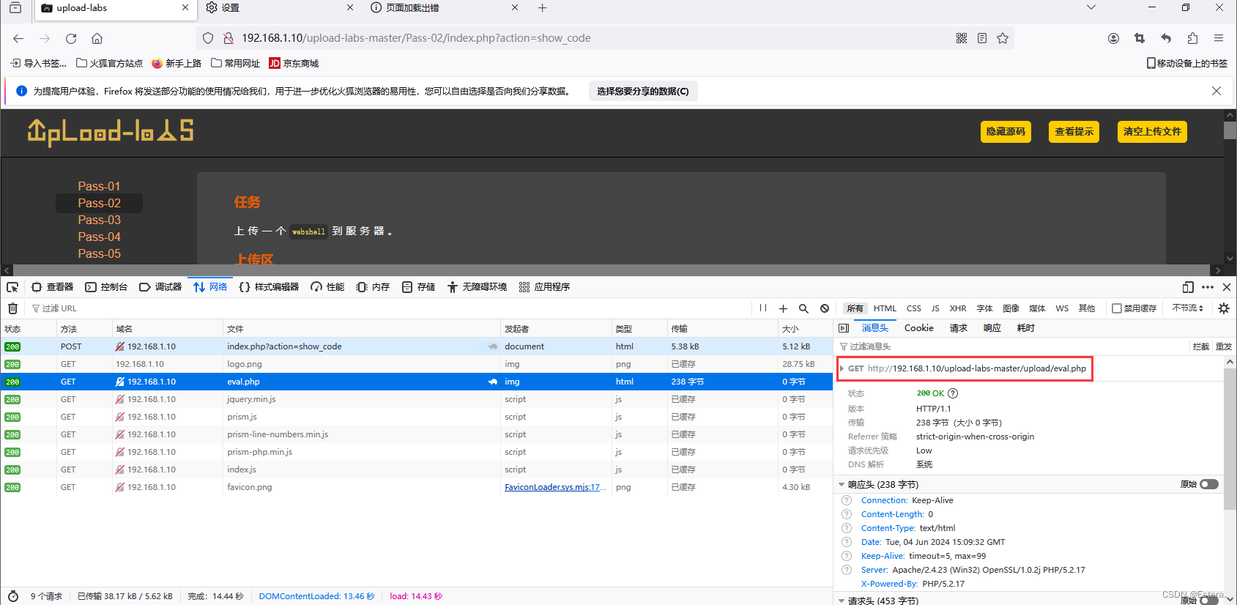Dismiss the data sharing notification bar
This screenshot has width=1237, height=605.
(1216, 91)
